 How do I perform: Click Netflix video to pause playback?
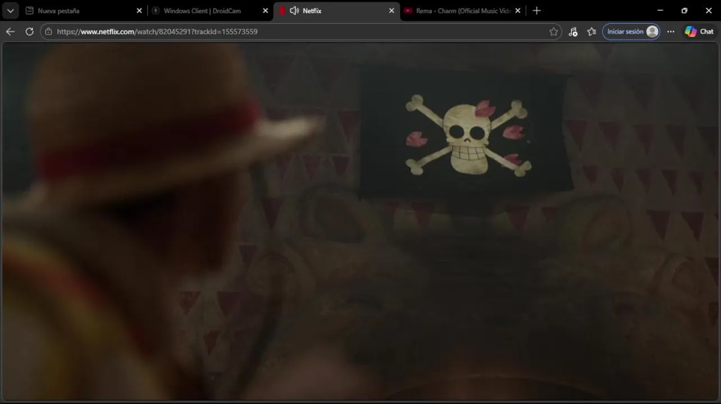[x=360, y=222]
